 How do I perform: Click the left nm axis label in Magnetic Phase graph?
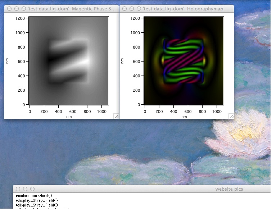7,61
